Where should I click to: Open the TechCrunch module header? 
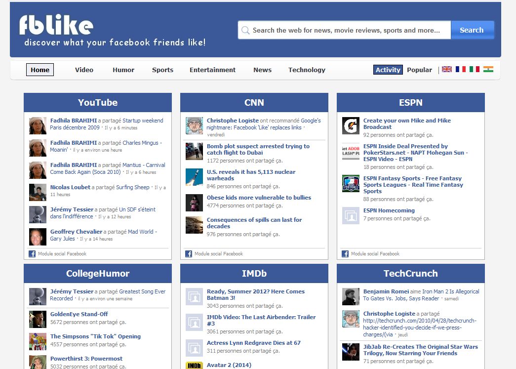(411, 273)
